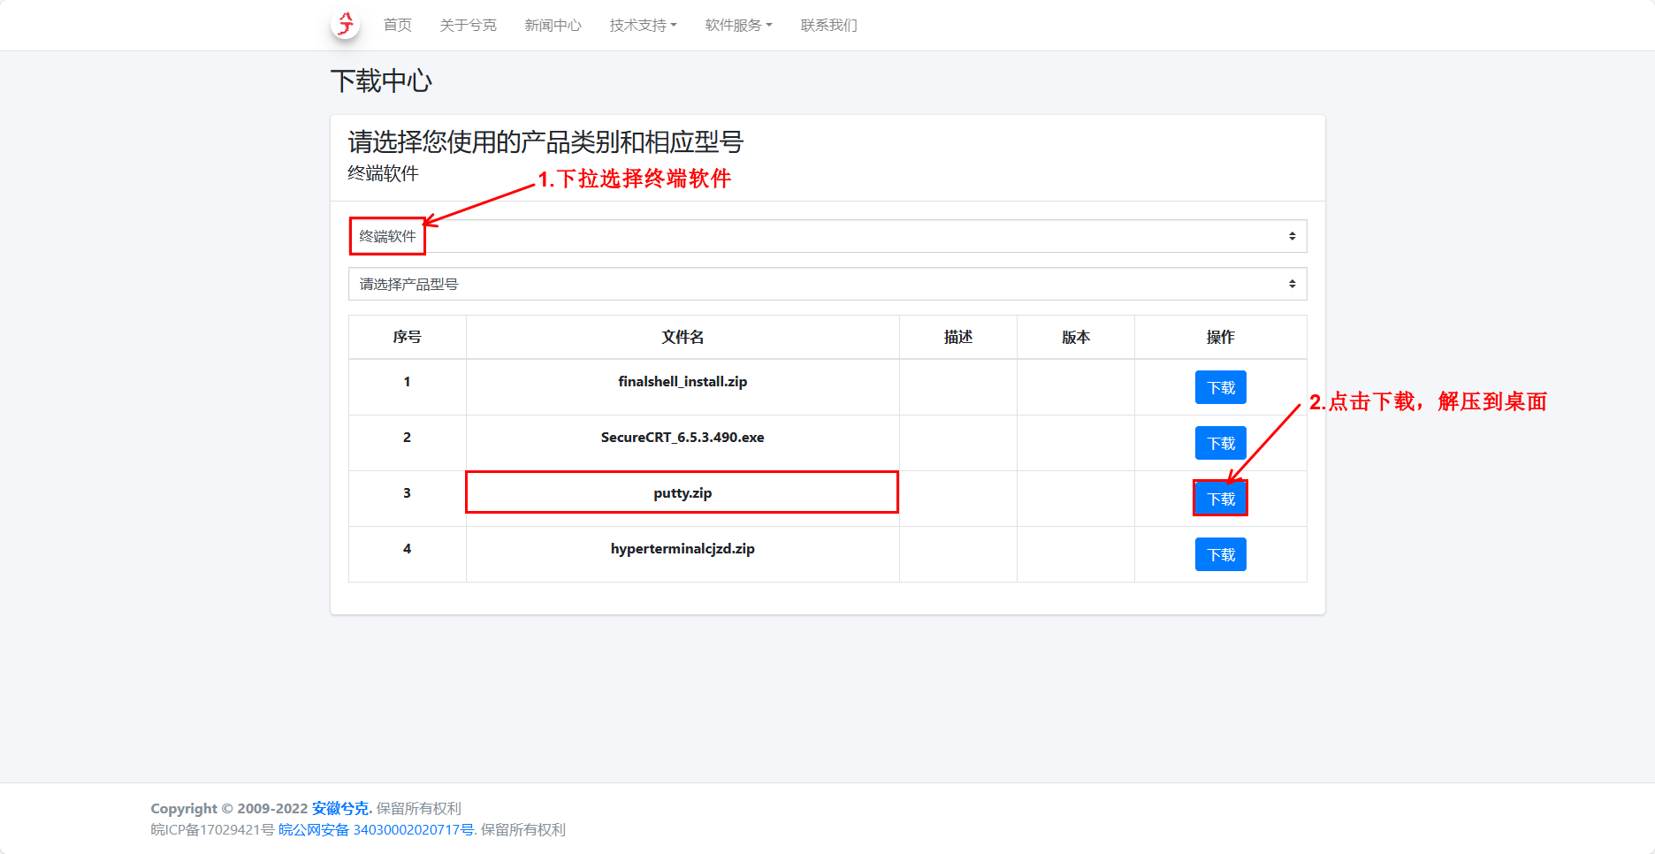Viewport: 1655px width, 854px height.
Task: Click the 下载中心 page heading
Action: pos(381,81)
